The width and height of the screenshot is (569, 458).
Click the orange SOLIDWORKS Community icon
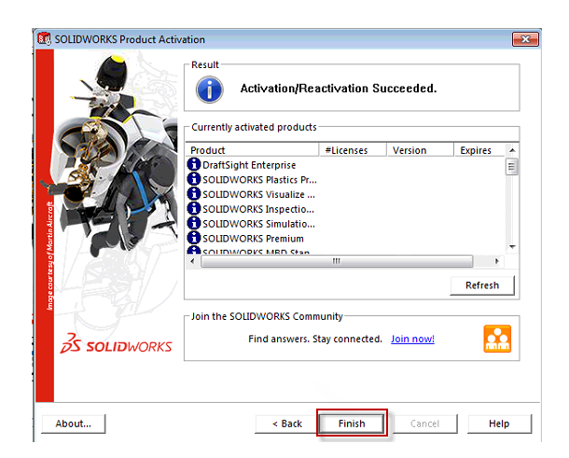pyautogui.click(x=497, y=339)
